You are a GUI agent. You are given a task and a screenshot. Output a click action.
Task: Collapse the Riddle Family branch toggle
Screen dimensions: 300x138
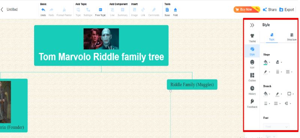(x=171, y=91)
